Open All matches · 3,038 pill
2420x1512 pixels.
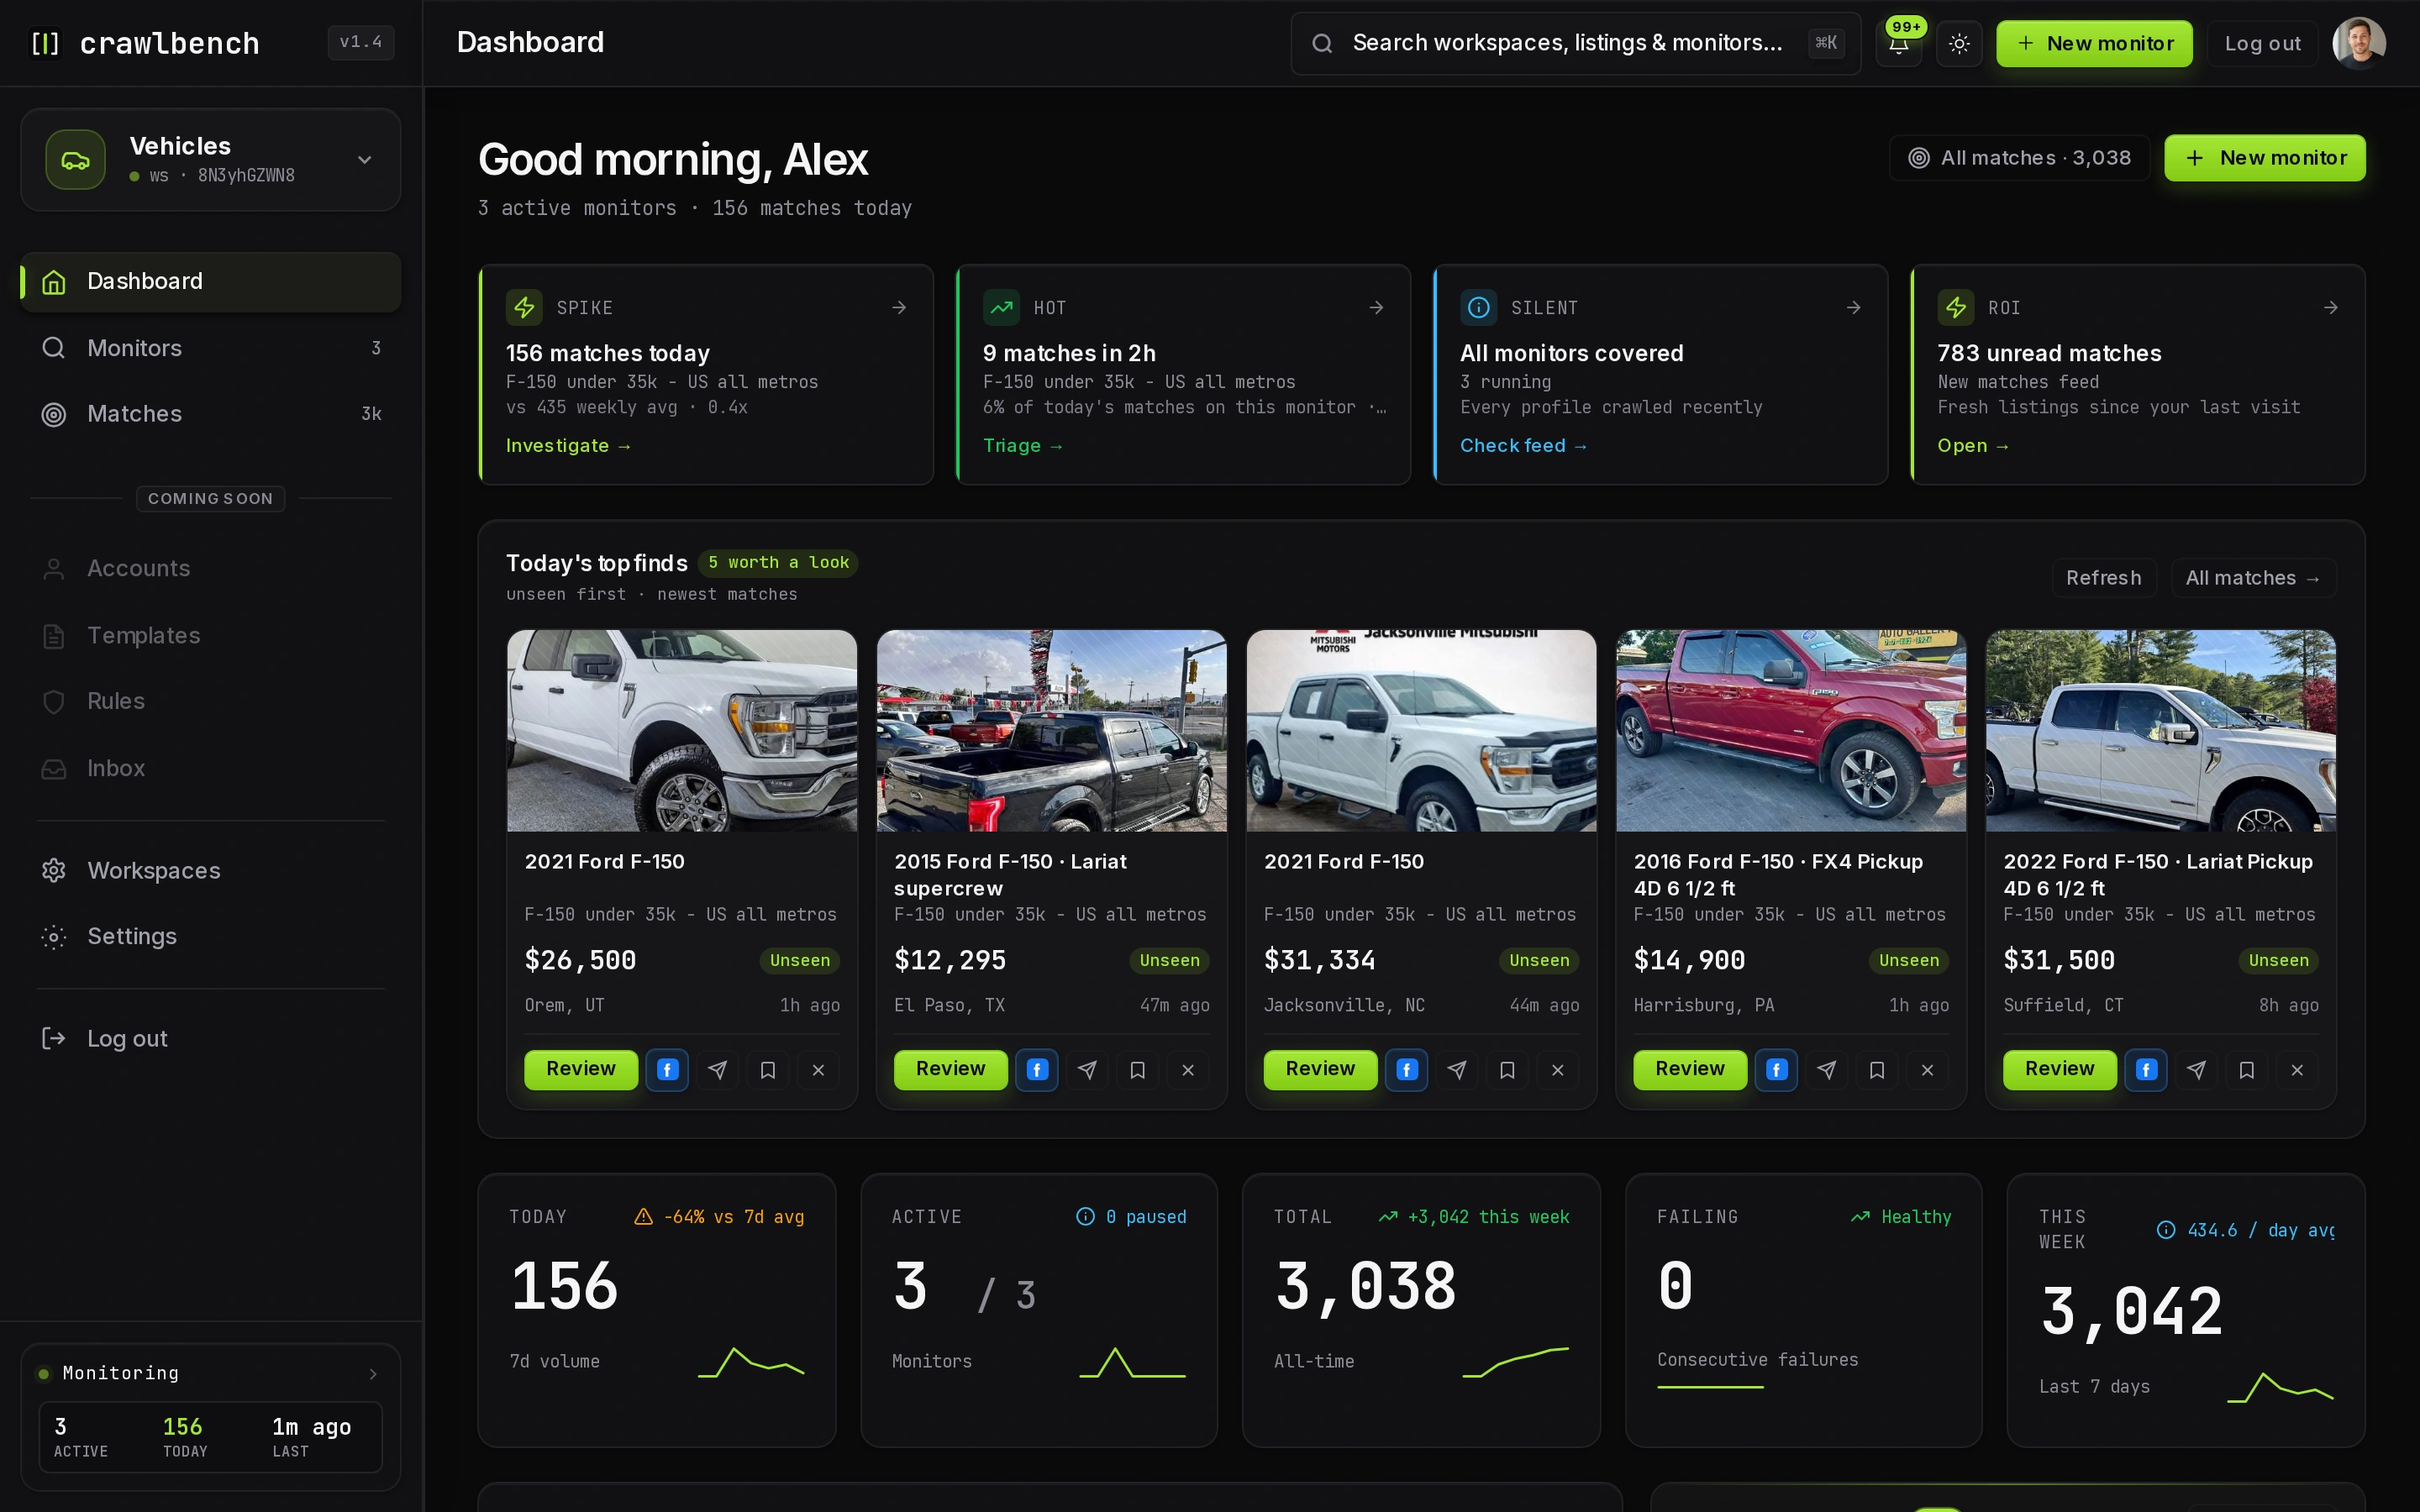(2019, 158)
